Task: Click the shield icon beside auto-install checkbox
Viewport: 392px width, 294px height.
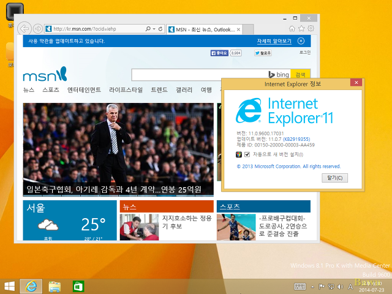Action: pyautogui.click(x=239, y=154)
